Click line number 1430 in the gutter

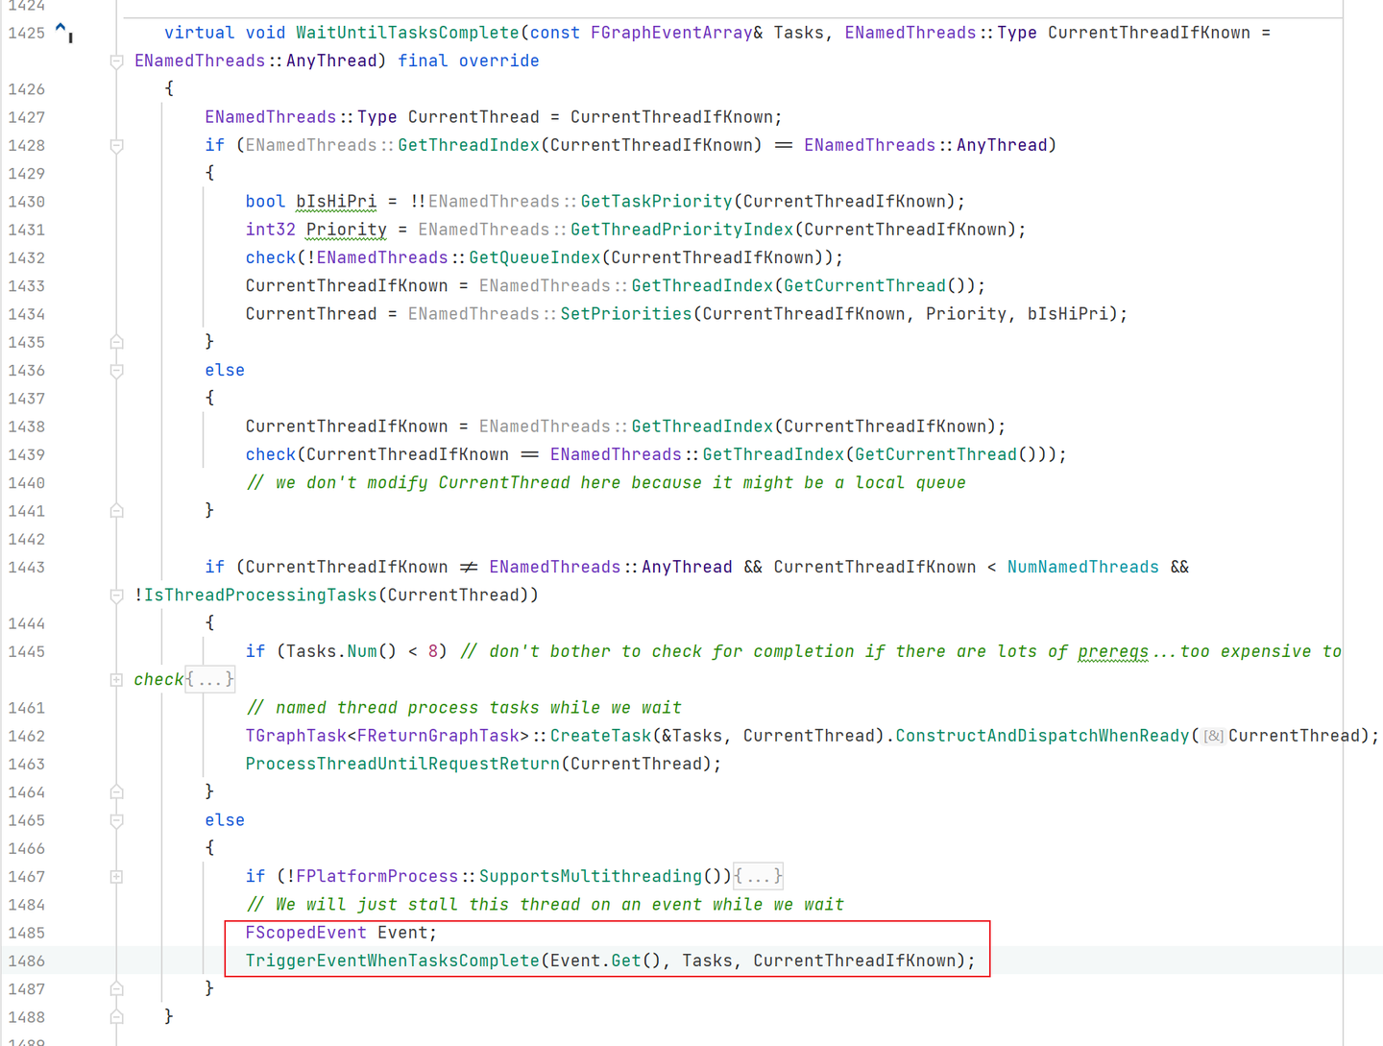(26, 201)
